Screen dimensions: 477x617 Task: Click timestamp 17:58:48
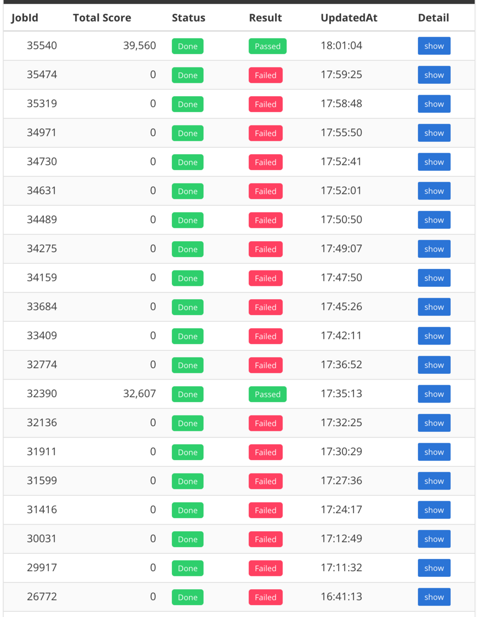pos(341,103)
